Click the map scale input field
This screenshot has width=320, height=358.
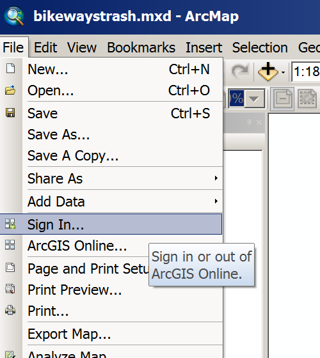pos(306,72)
